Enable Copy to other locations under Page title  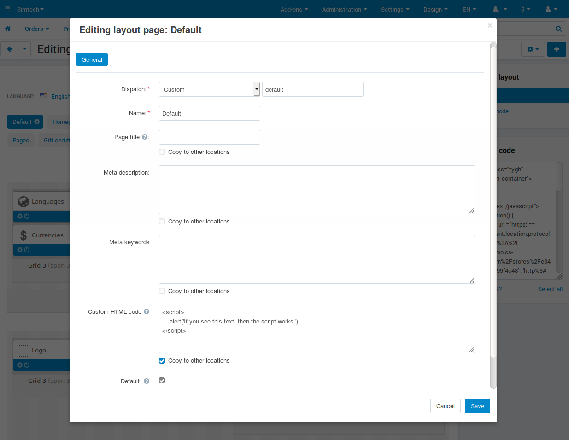point(162,152)
